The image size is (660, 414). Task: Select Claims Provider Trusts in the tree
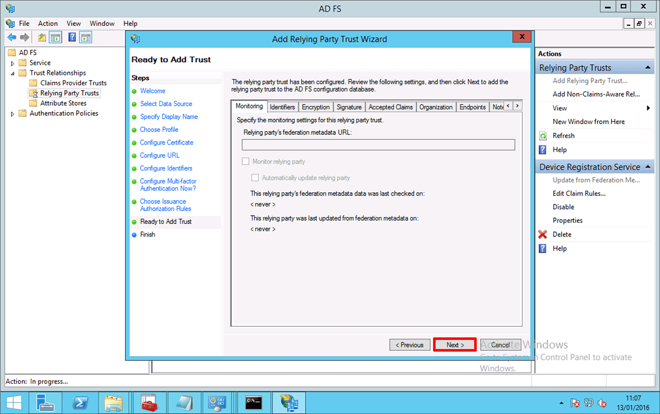point(74,83)
